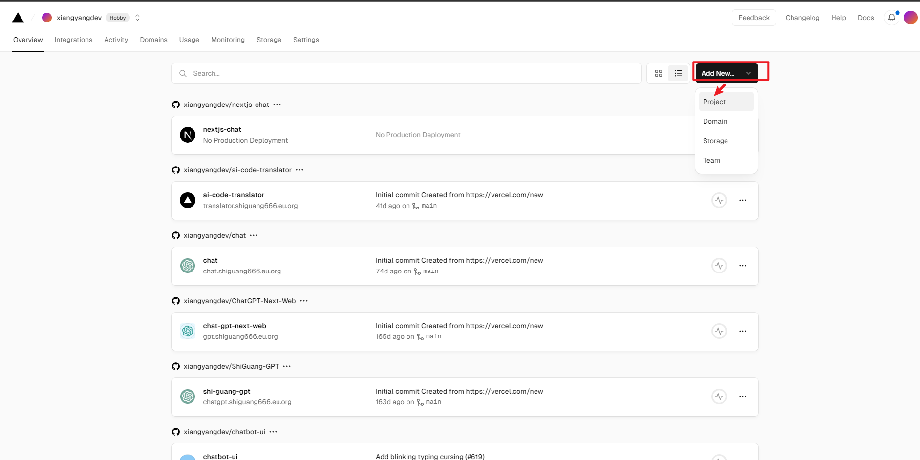Switch to the Storage tab
The width and height of the screenshot is (920, 460).
click(269, 40)
